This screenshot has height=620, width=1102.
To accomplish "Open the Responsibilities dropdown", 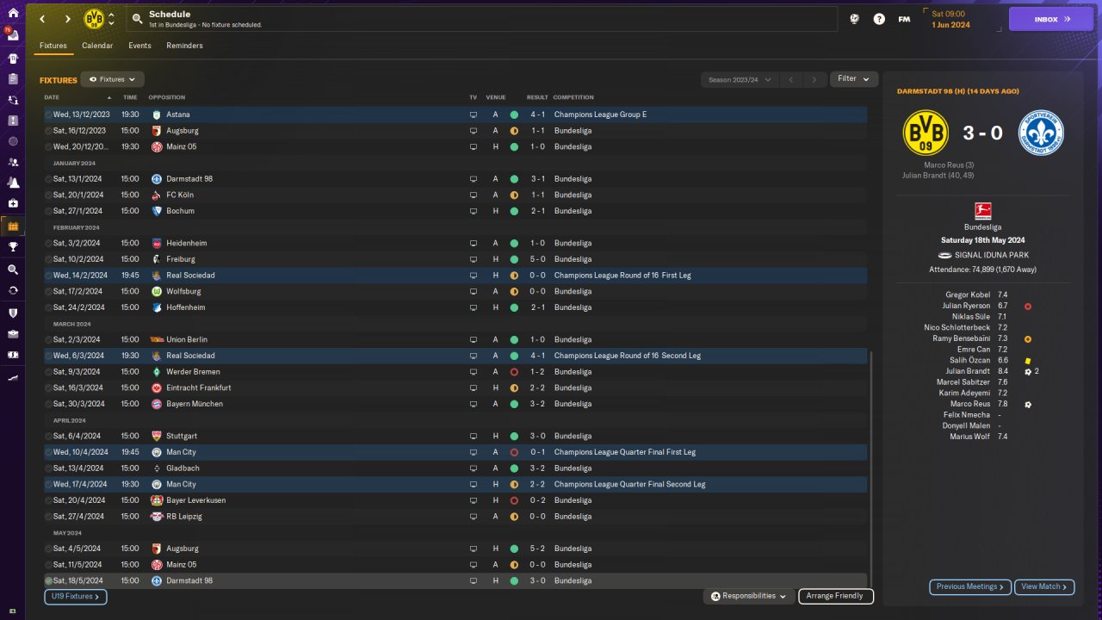I will [748, 596].
